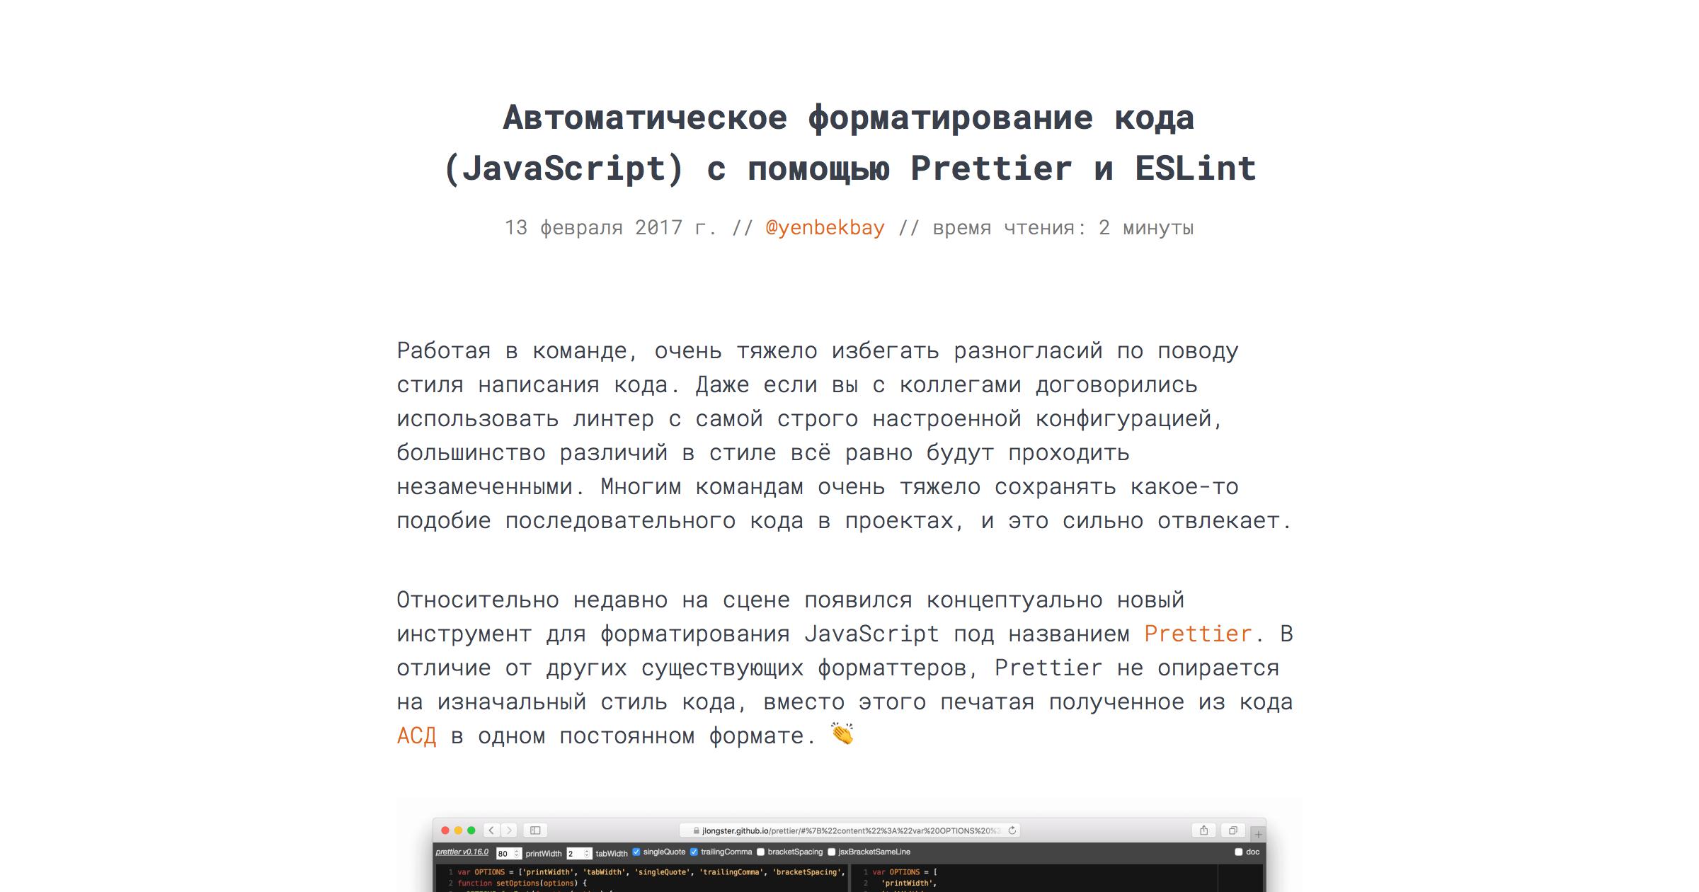The width and height of the screenshot is (1699, 892).
Task: Click the article title heading
Action: (849, 143)
